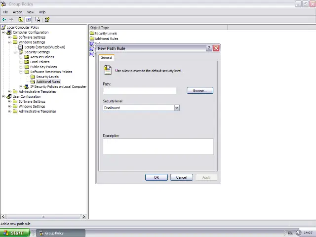The height and width of the screenshot is (237, 316).
Task: Expand the Public Key Policies node
Action: click(21, 67)
